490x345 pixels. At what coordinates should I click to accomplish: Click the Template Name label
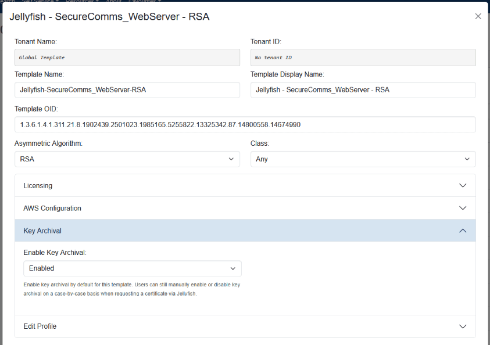tap(39, 74)
